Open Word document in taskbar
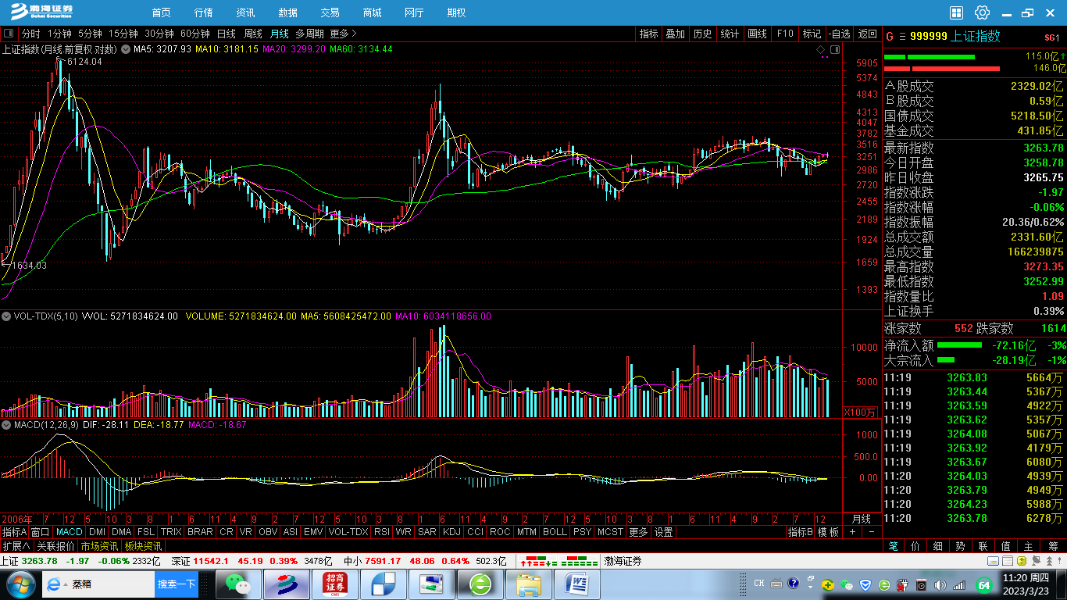Image resolution: width=1067 pixels, height=600 pixels. 577,584
